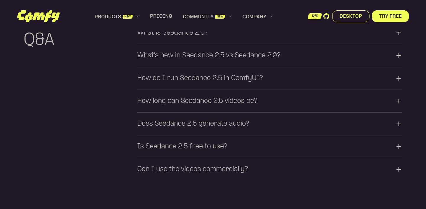Image resolution: width=426 pixels, height=209 pixels.
Task: Click the Try Free button
Action: pos(390,16)
